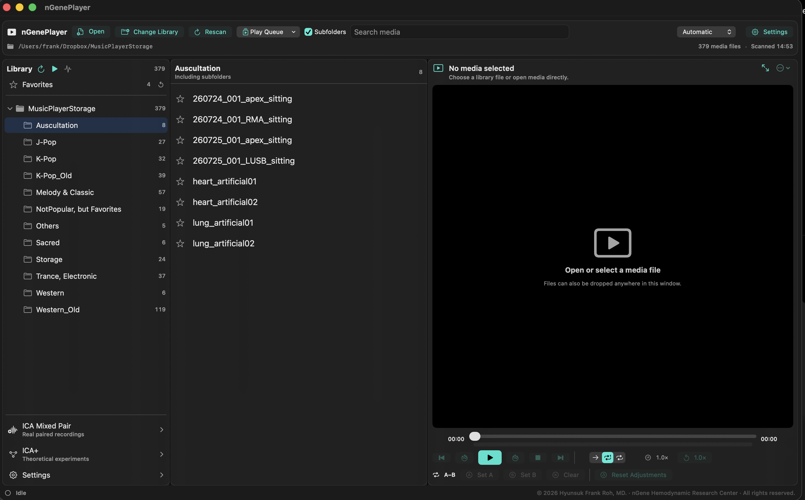Select the Auscultation folder
The height and width of the screenshot is (500, 805).
click(x=86, y=125)
